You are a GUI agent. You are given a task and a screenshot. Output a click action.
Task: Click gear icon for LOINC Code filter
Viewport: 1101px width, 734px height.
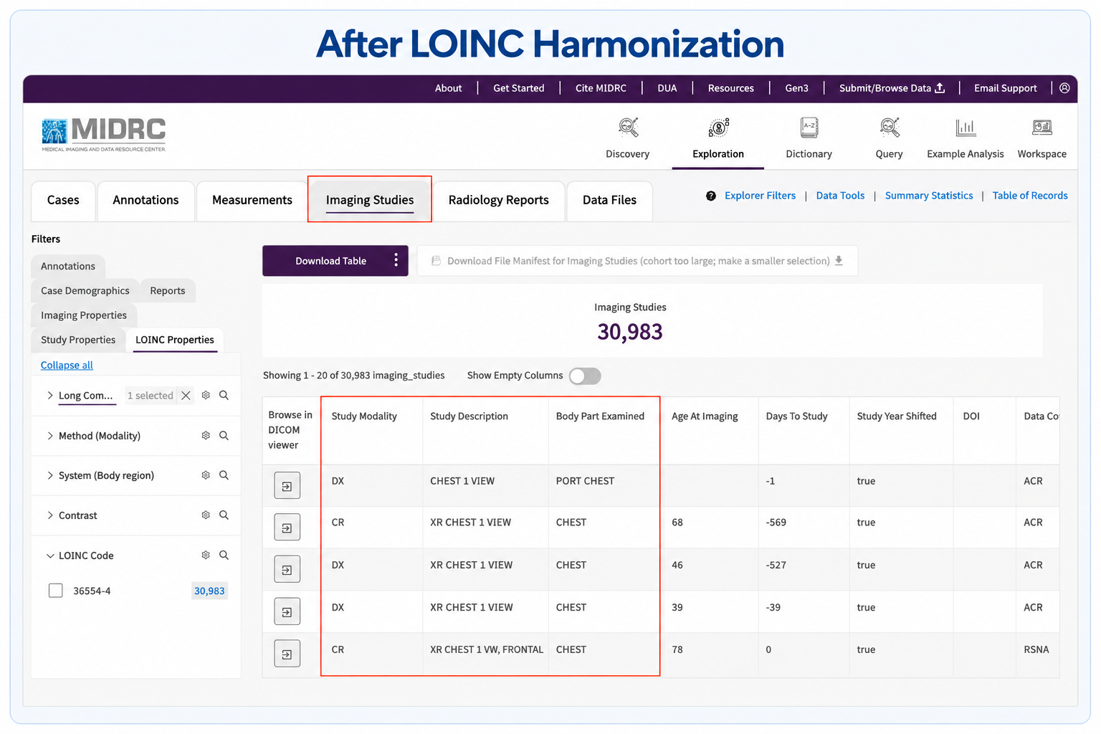206,556
